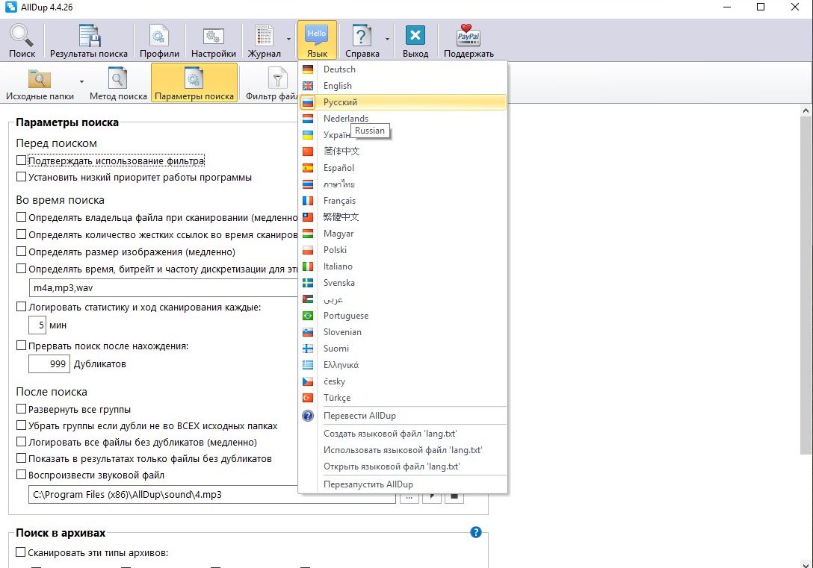
Task: Click the duplicates count field 999
Action: (49, 364)
